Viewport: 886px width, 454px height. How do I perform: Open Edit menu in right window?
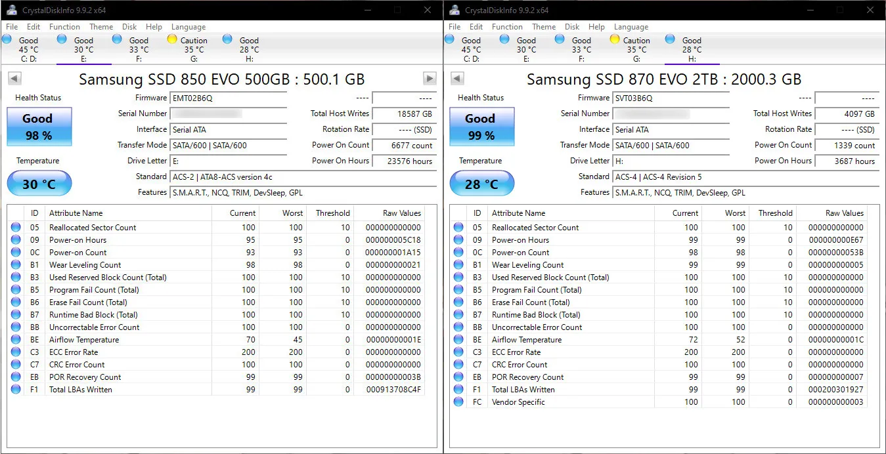tap(476, 27)
